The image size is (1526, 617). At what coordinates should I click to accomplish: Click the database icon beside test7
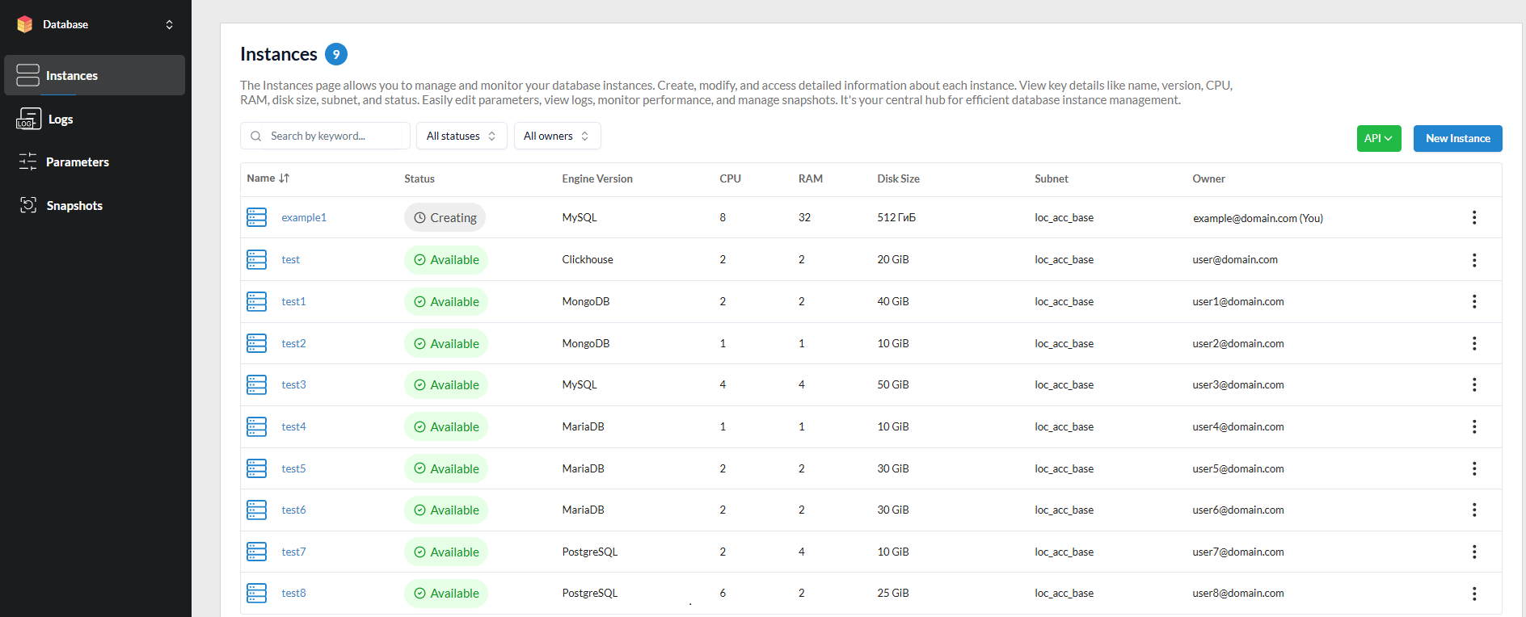click(x=256, y=552)
